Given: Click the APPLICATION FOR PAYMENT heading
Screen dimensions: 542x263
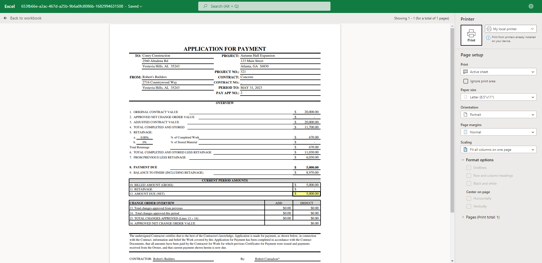Looking at the screenshot, I should [225, 49].
